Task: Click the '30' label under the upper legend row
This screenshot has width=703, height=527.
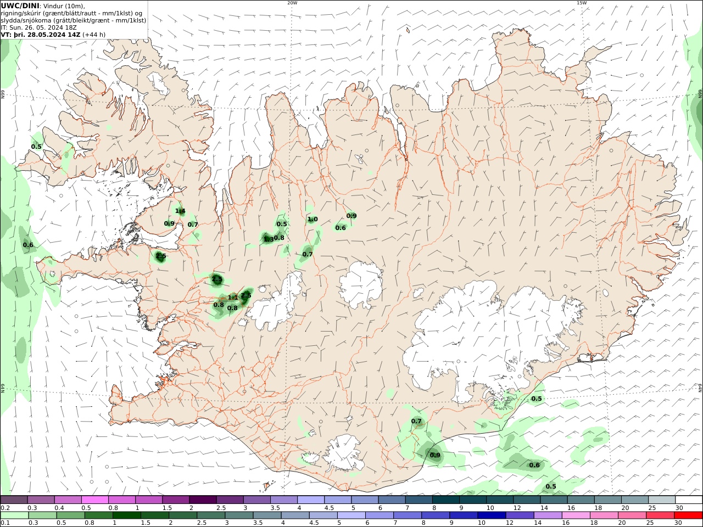Action: [679, 508]
